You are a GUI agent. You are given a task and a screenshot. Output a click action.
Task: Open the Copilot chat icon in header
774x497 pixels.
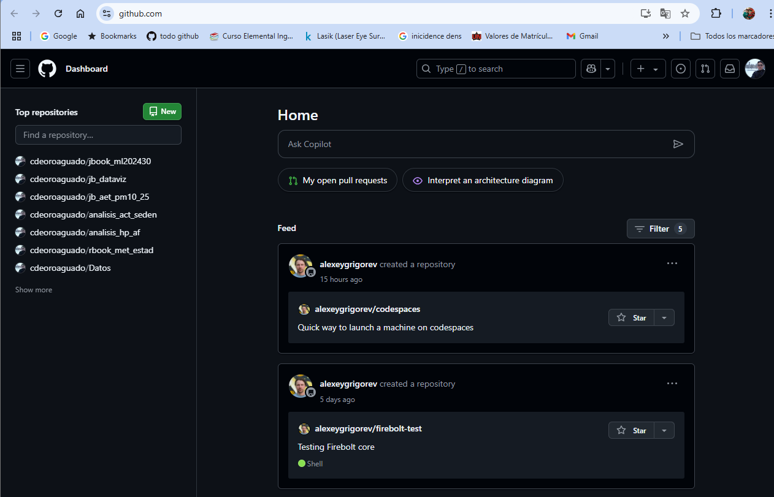[589, 69]
